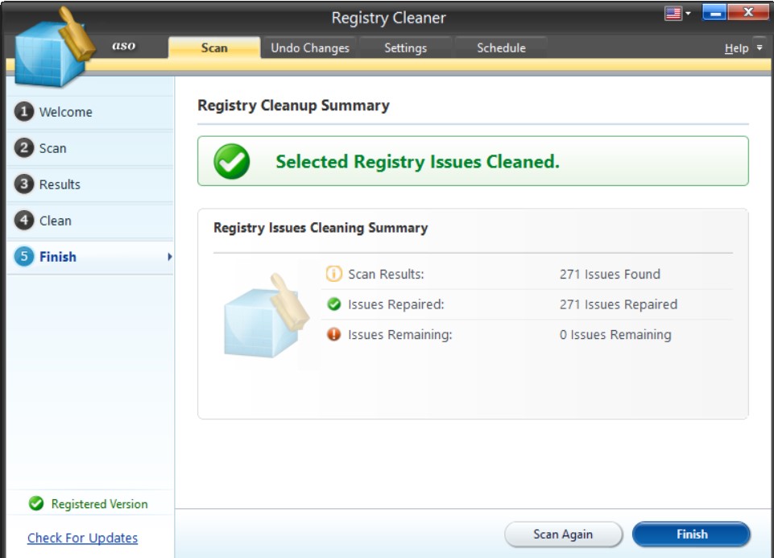Click the Issues Repaired green check icon
The width and height of the screenshot is (774, 558).
[333, 304]
